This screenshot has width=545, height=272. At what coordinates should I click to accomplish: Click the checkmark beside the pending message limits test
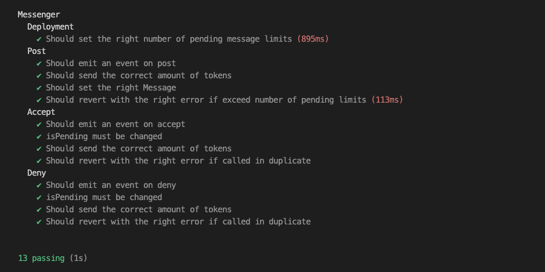pyautogui.click(x=39, y=39)
